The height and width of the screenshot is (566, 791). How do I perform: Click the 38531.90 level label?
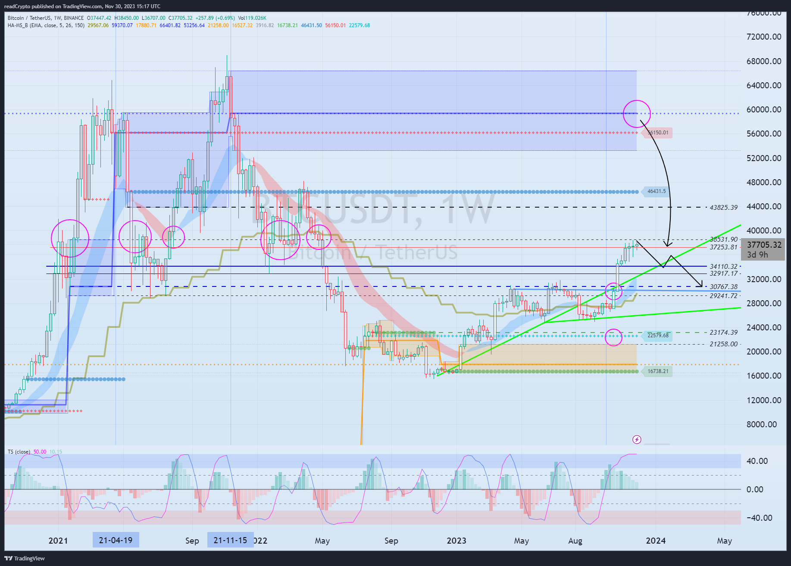click(x=724, y=239)
